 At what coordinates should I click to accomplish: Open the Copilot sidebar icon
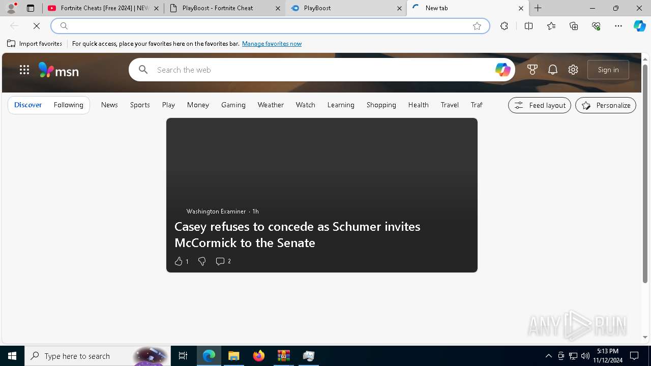pos(639,26)
